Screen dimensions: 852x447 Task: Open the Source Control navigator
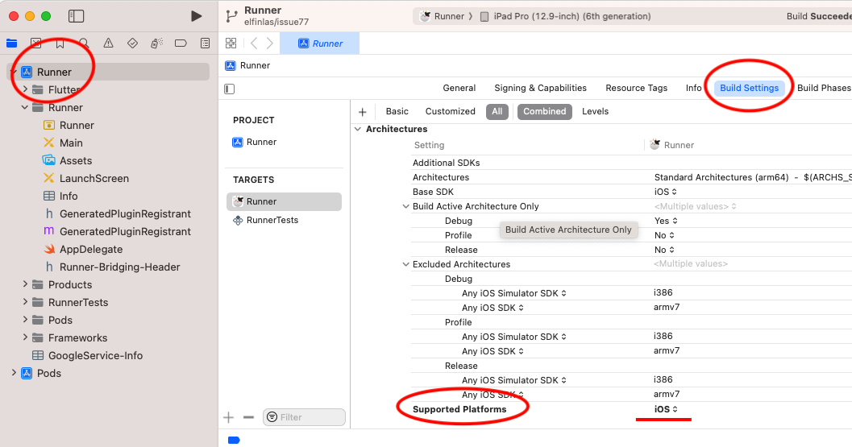pyautogui.click(x=35, y=43)
